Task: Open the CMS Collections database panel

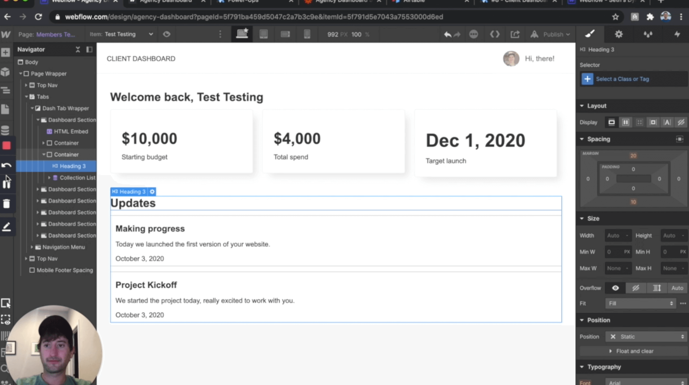Action: (x=6, y=130)
